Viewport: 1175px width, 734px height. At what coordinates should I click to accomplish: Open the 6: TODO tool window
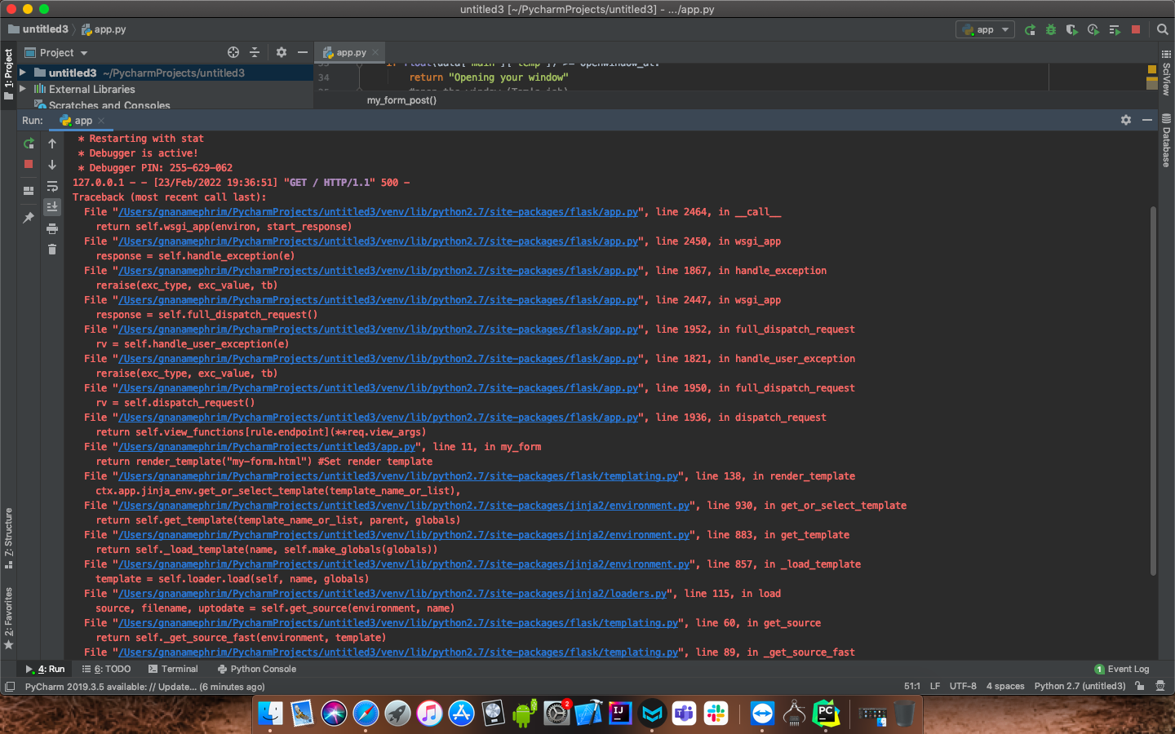click(x=106, y=669)
